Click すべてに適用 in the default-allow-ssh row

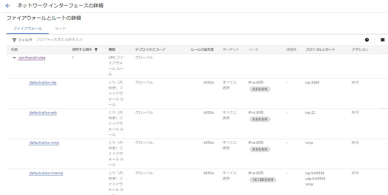[230, 115]
